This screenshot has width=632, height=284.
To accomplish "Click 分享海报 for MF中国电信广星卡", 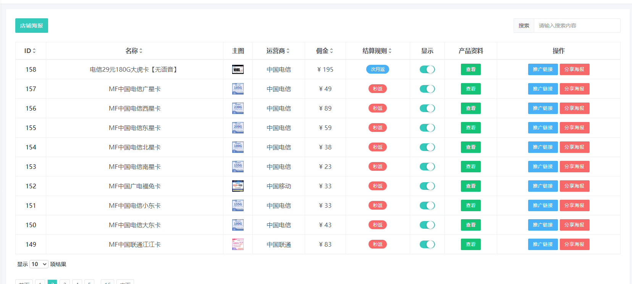I will [575, 89].
